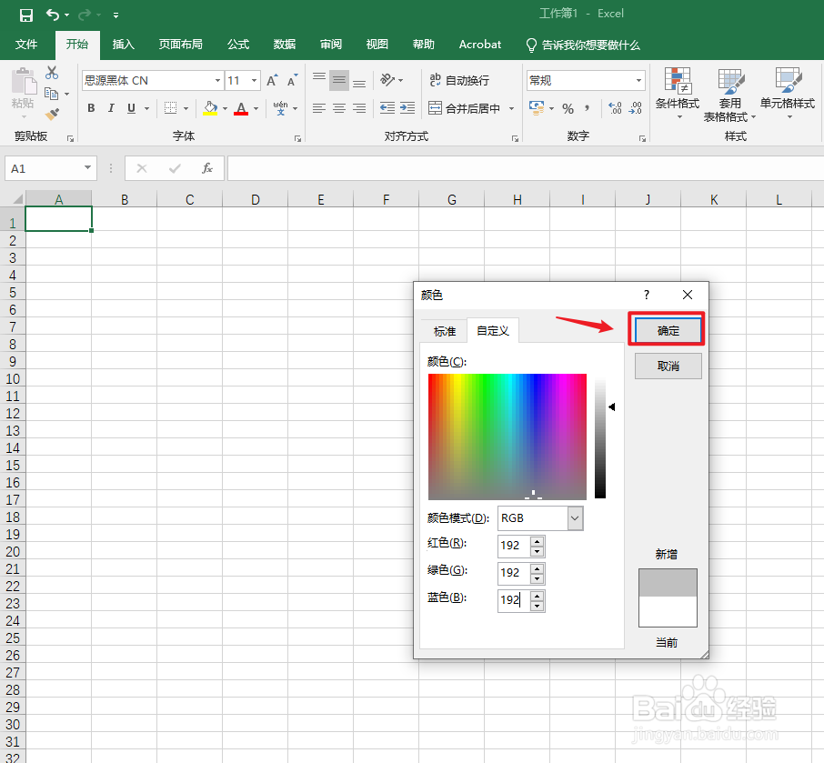
Task: Click the insert function fx button
Action: [207, 168]
